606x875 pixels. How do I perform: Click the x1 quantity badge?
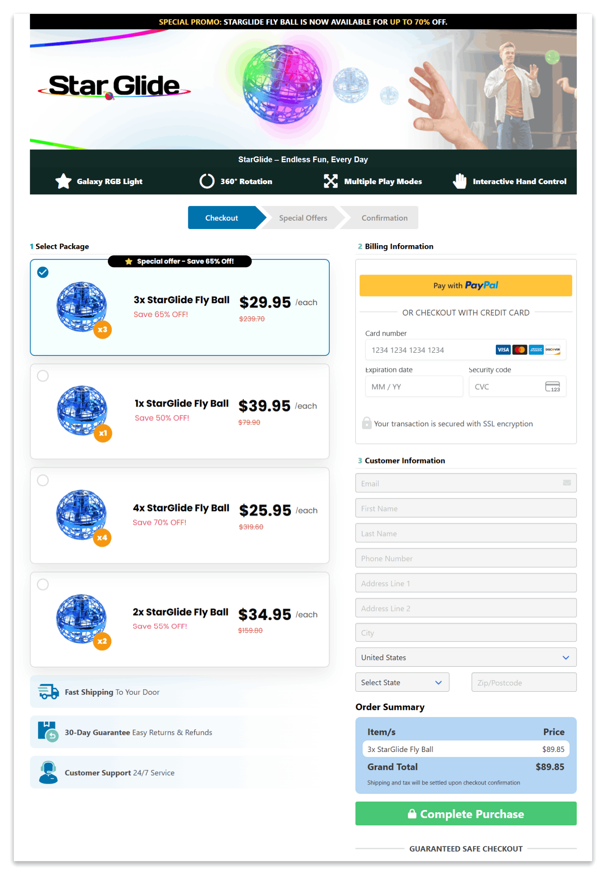pyautogui.click(x=103, y=433)
